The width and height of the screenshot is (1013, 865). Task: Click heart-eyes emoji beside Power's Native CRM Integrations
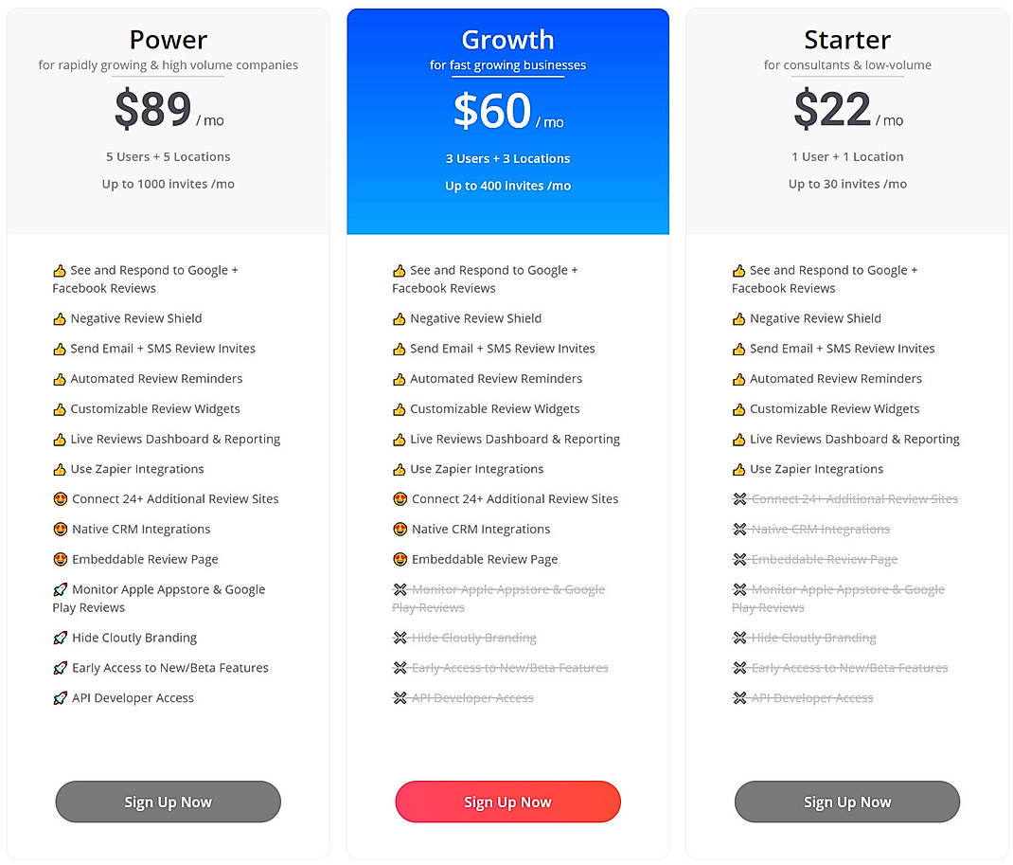coord(61,530)
